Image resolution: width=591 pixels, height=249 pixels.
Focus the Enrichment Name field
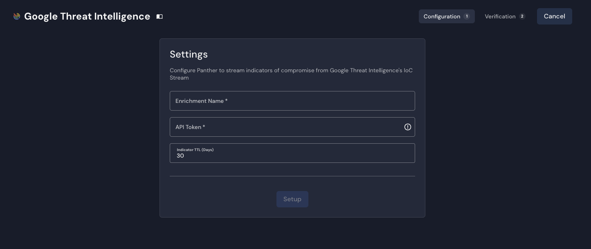(x=292, y=101)
